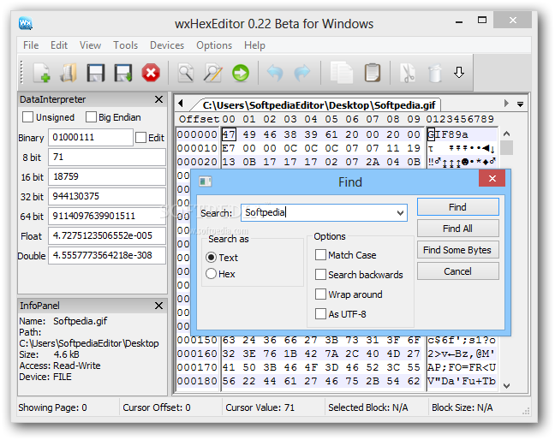
Task: Toggle the Binary Edit checkbox
Action: [x=140, y=138]
